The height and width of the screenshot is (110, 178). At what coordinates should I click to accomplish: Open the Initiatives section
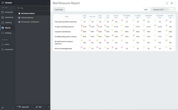coord(7,23)
